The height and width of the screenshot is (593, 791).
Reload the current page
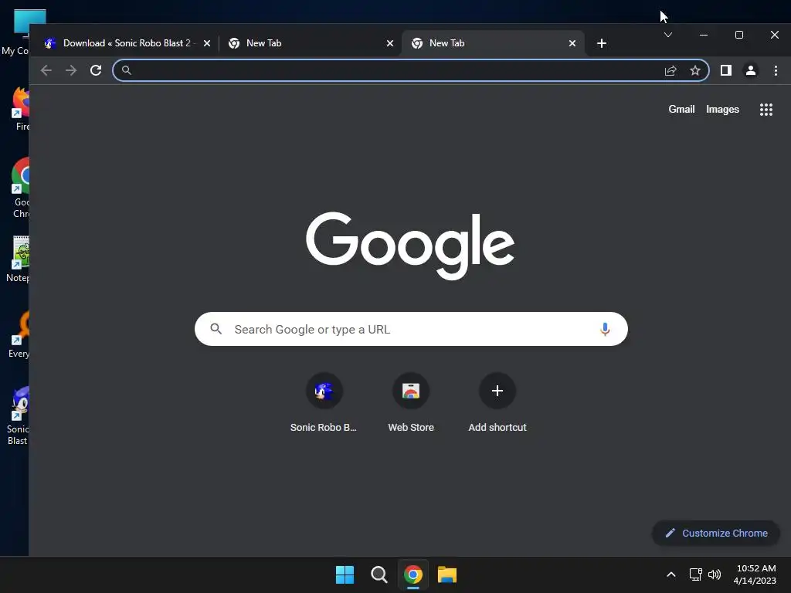coord(96,70)
